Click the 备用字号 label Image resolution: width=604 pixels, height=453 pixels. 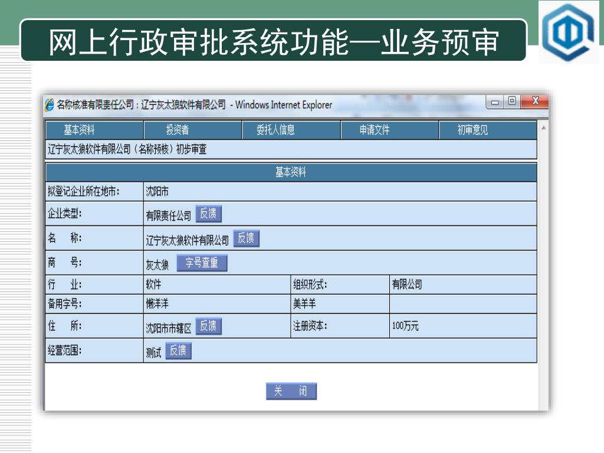(x=64, y=304)
